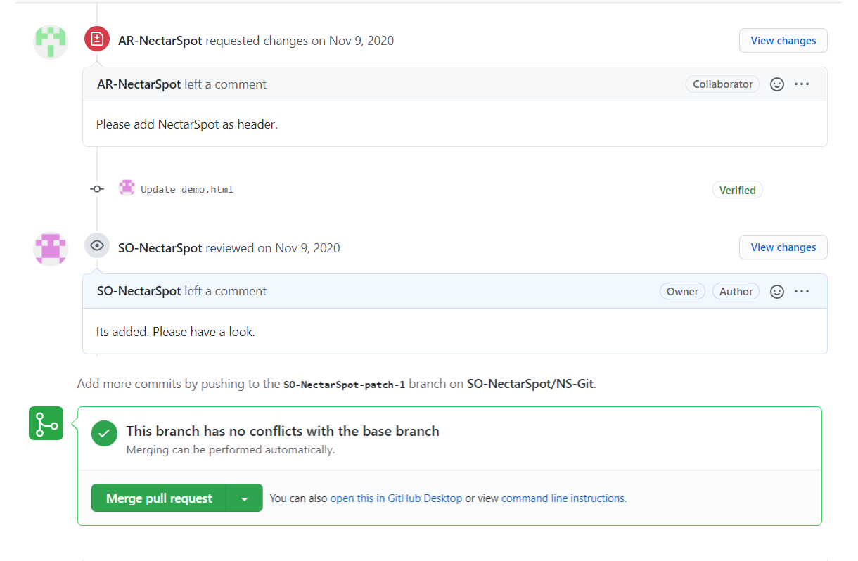This screenshot has width=858, height=561.
Task: View changes for AR-NectarSpot's review
Action: (783, 41)
